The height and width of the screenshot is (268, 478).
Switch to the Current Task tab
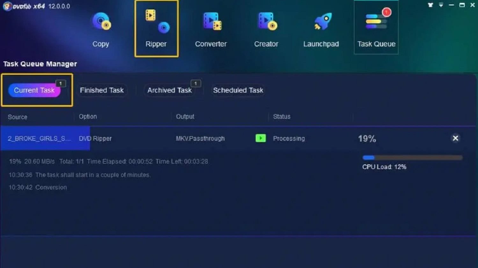click(34, 90)
